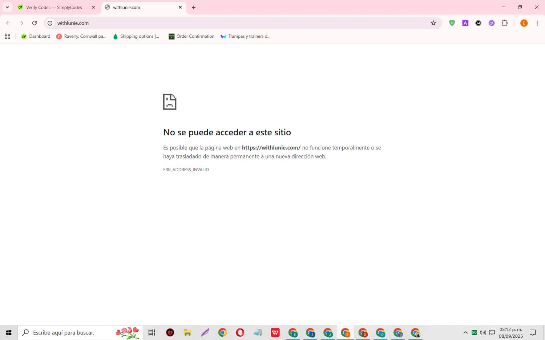Open the tab search dropdown arrow
The height and width of the screenshot is (340, 545).
[x=7, y=7]
